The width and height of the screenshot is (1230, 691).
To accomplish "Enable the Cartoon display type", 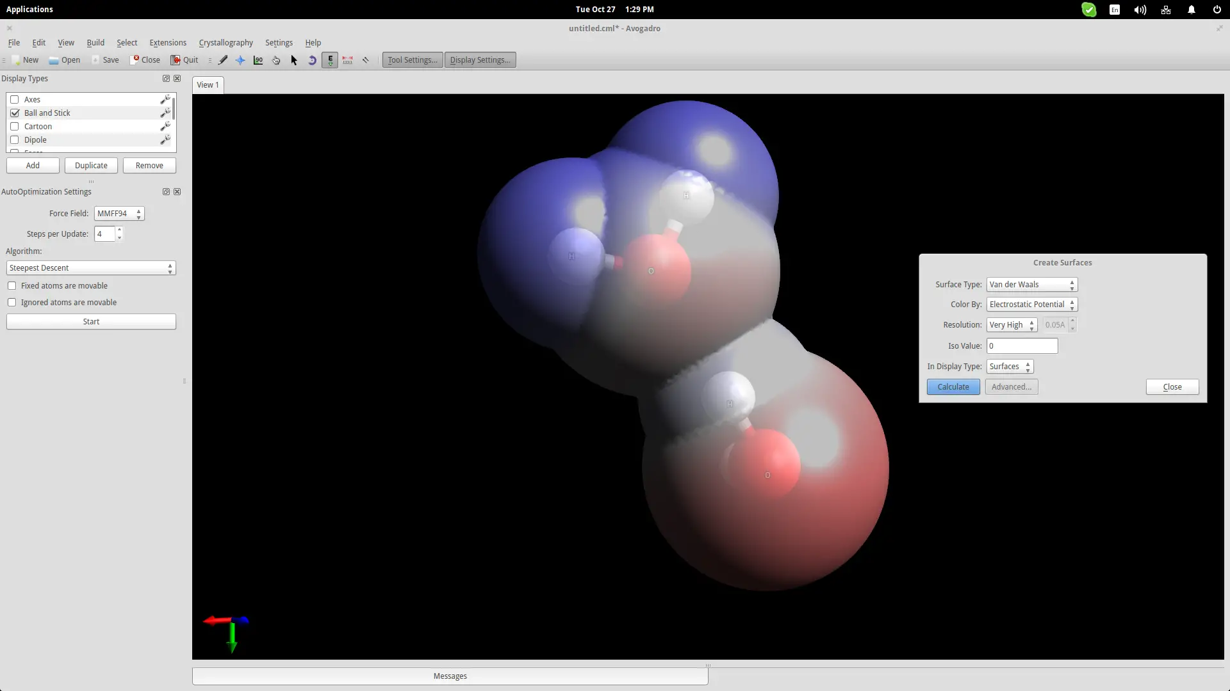I will click(15, 126).
